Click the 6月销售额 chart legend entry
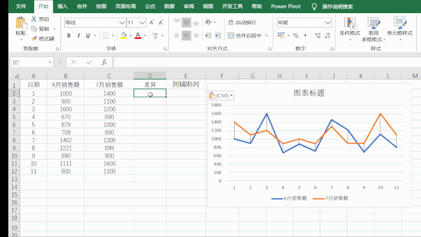 pos(289,198)
